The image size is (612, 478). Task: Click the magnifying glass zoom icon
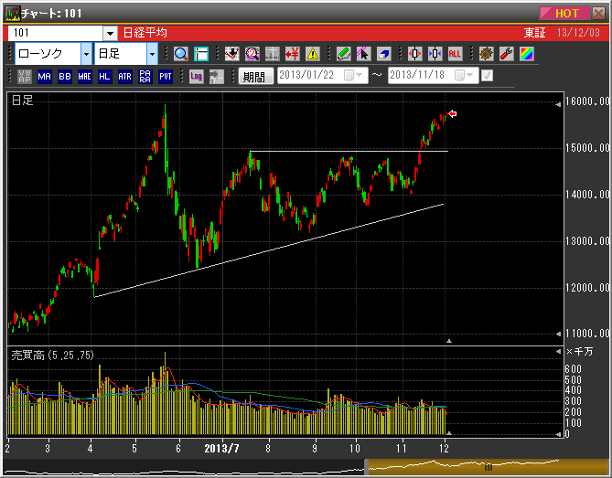[x=180, y=54]
